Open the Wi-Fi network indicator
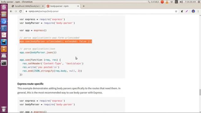201x113 pixels. [x=172, y=2]
